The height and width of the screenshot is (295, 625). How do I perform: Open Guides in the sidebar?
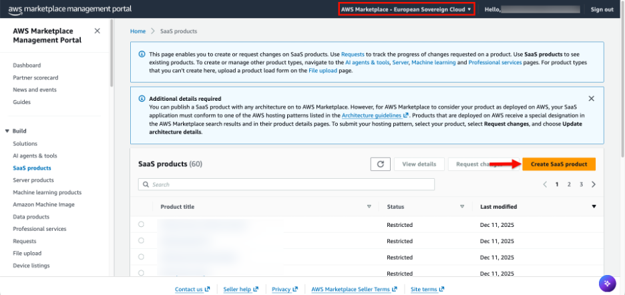click(21, 102)
